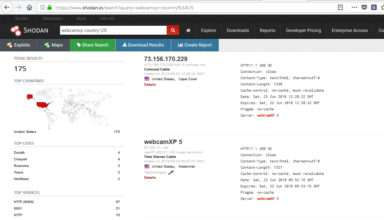Open the Developers top menu item
The image size is (384, 220).
coord(53,18)
